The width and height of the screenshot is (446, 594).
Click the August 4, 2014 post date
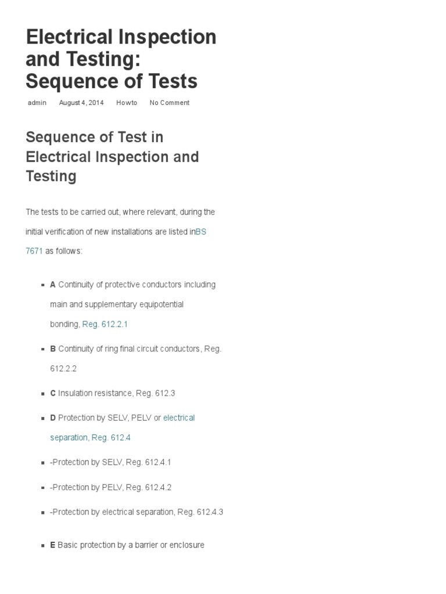[x=81, y=103]
